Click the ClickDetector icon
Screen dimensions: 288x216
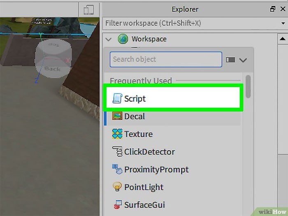point(117,151)
